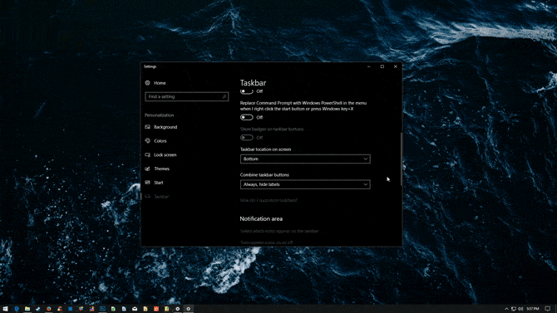Open the volume speaker icon in tray
Image resolution: width=557 pixels, height=313 pixels.
[520, 309]
